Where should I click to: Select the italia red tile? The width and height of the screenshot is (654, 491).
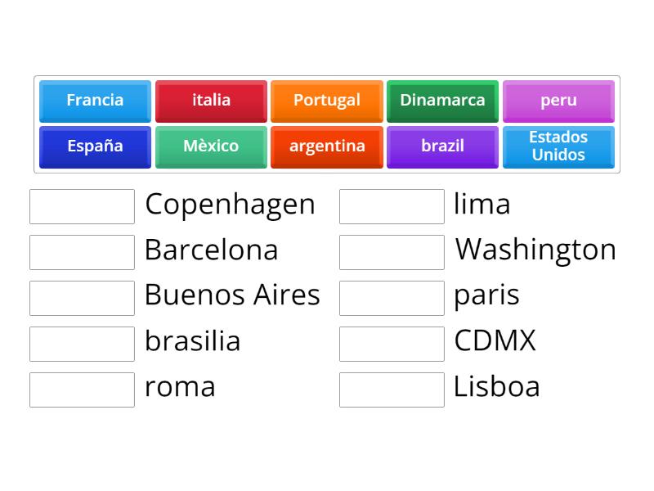(211, 101)
